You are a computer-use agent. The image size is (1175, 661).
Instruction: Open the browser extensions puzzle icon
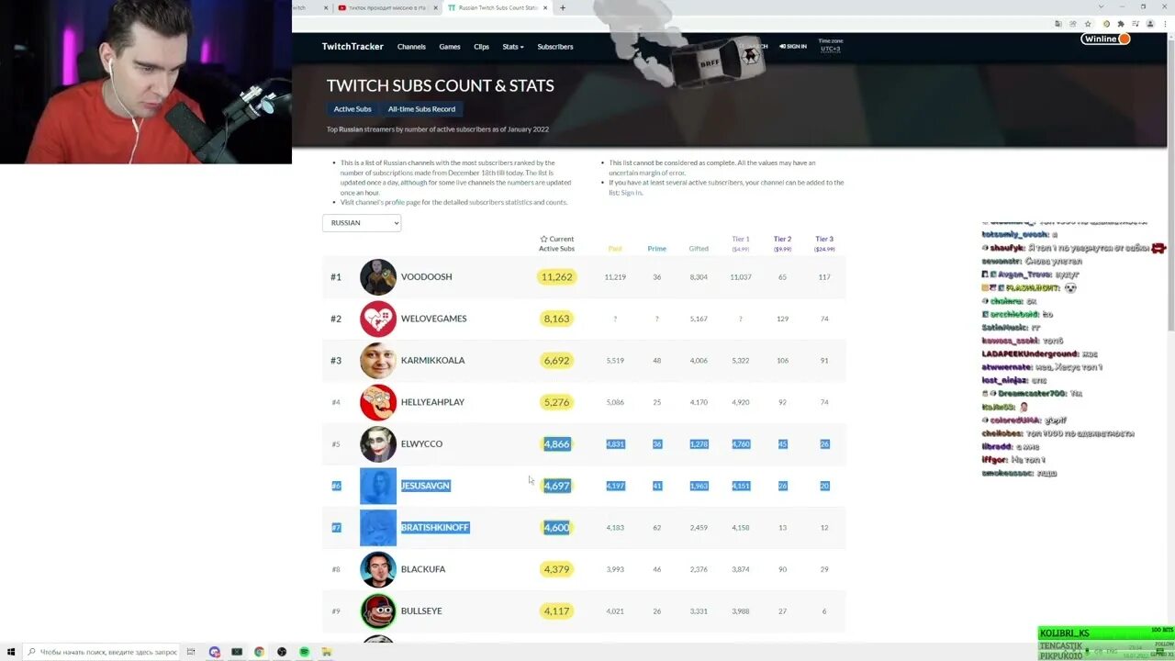tap(1120, 24)
